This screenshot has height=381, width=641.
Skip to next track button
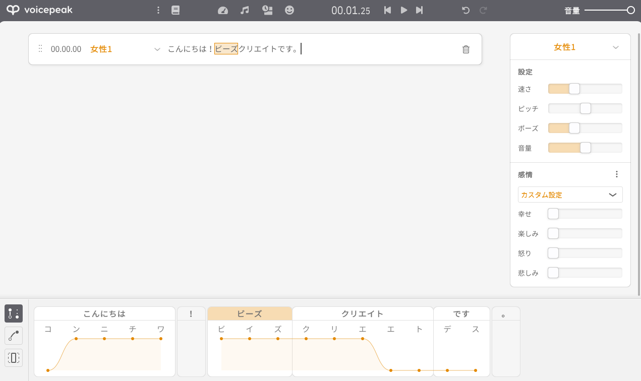pos(419,10)
